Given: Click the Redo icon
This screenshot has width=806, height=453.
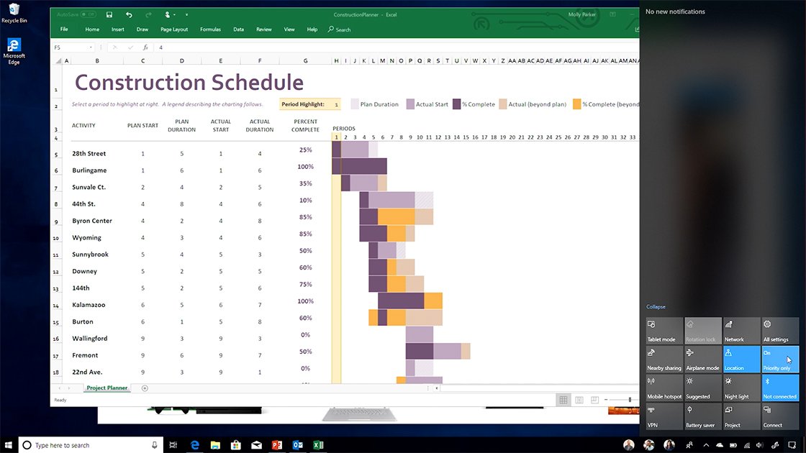Looking at the screenshot, I should coord(149,14).
